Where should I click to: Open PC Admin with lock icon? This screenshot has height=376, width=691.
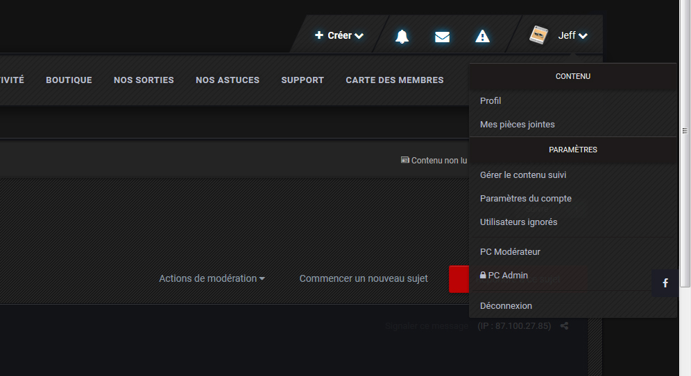click(573, 276)
